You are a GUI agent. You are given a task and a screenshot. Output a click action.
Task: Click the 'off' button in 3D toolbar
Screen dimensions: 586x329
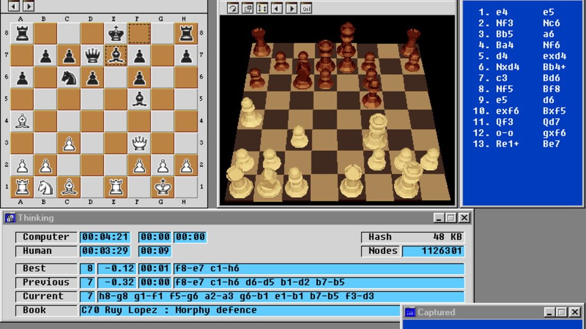[306, 8]
